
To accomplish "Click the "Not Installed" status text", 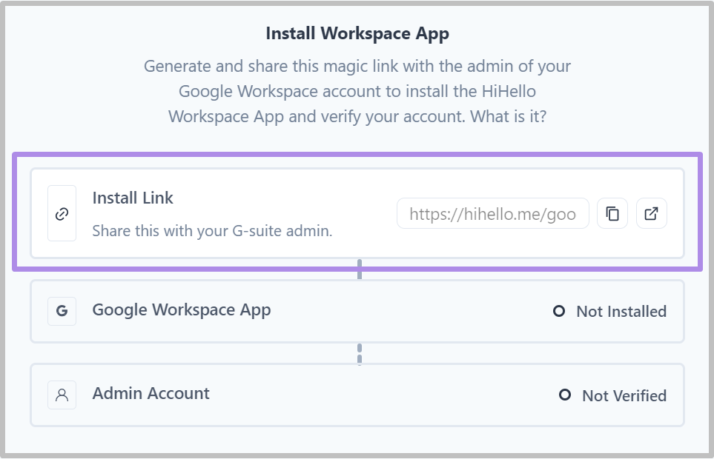I will click(x=621, y=312).
